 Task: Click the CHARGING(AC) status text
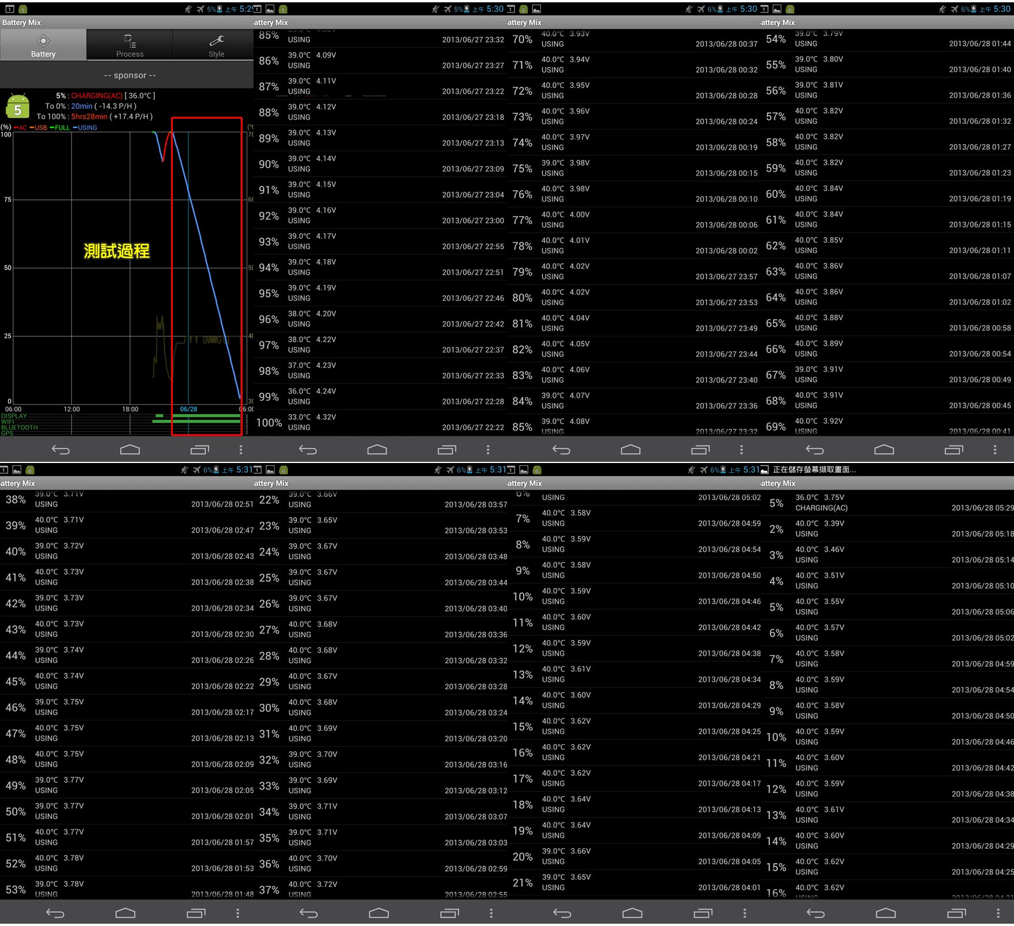coord(97,96)
